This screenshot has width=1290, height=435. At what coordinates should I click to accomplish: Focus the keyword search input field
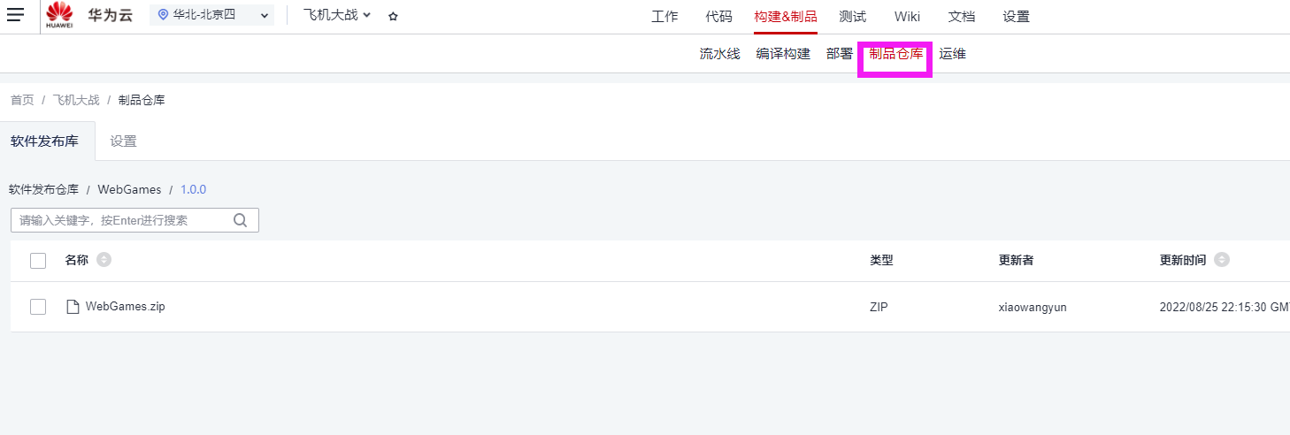click(x=124, y=220)
